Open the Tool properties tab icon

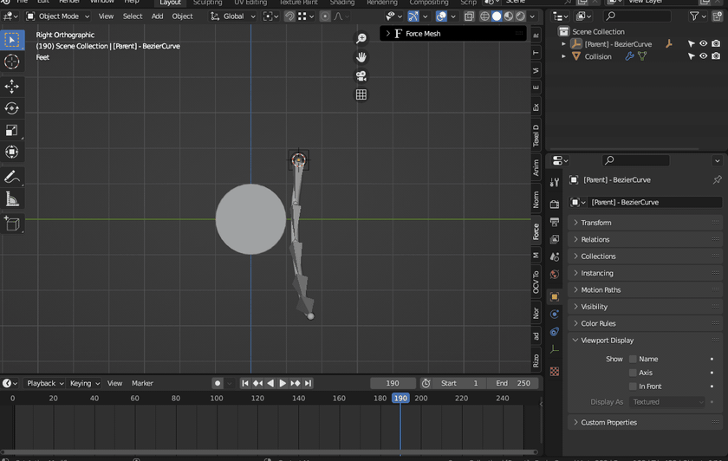(x=555, y=182)
